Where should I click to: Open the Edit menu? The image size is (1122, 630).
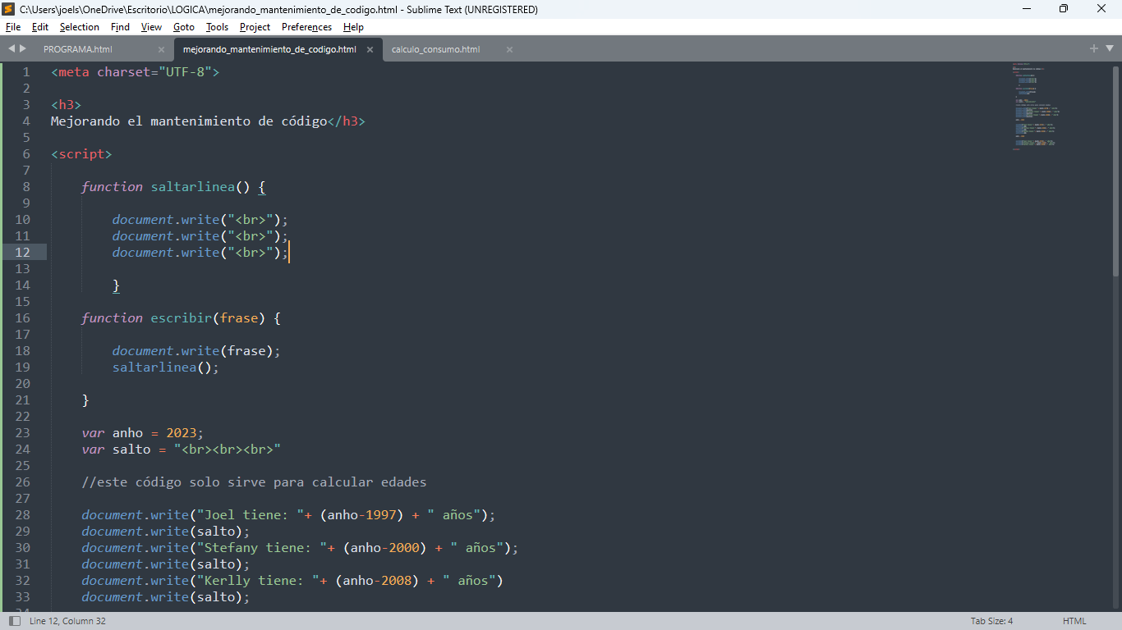tap(40, 27)
